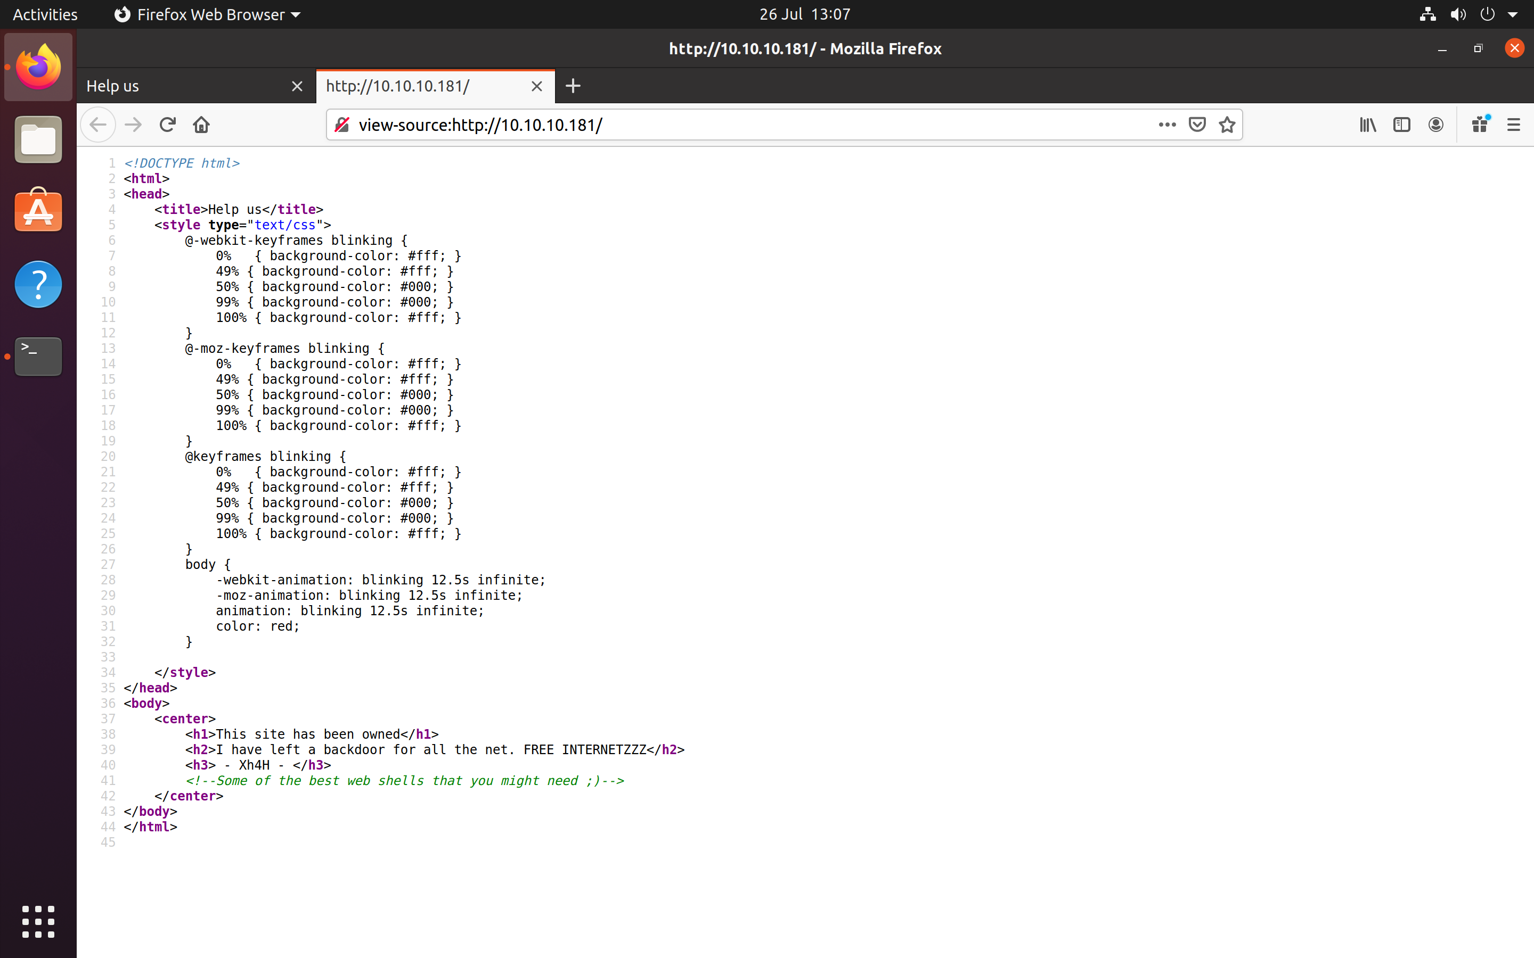This screenshot has height=958, width=1534.
Task: Open Files from the dock
Action: (39, 139)
